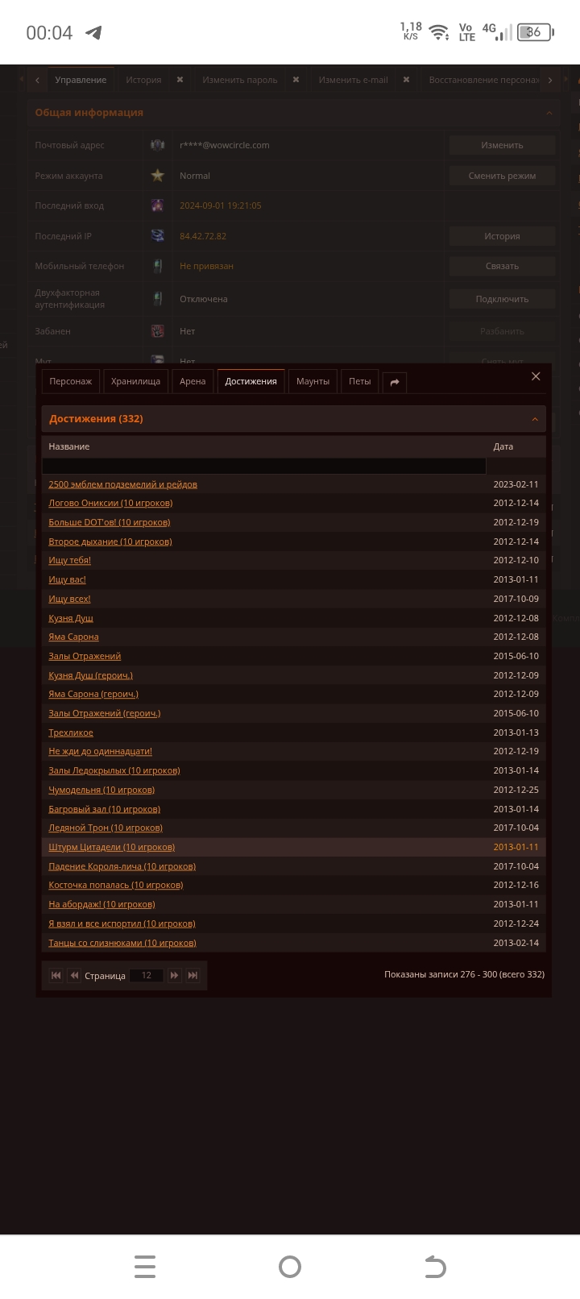Click the page number input field
This screenshot has height=1299, width=580.
147,975
